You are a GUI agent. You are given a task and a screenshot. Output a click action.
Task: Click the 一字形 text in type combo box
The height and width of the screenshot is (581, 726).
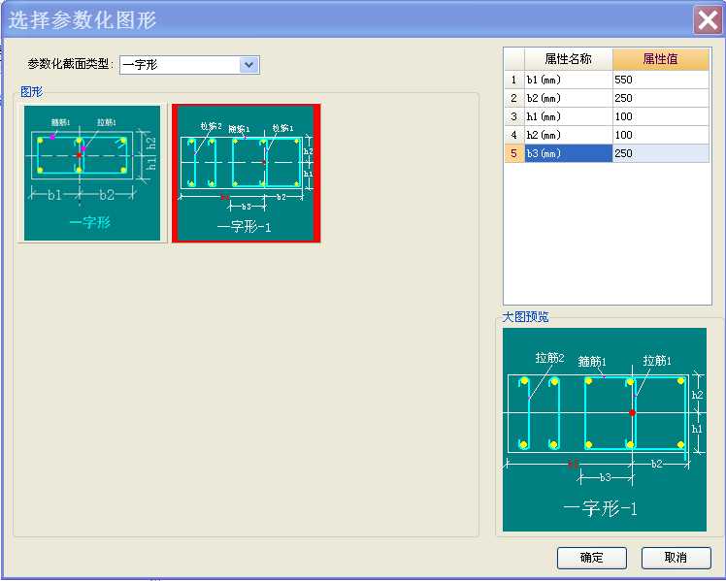point(141,65)
